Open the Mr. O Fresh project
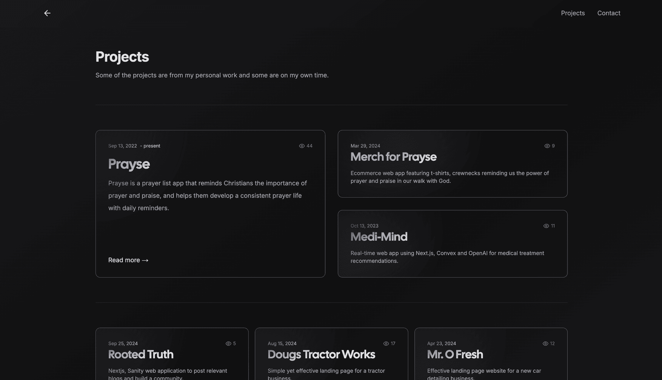 [455, 354]
